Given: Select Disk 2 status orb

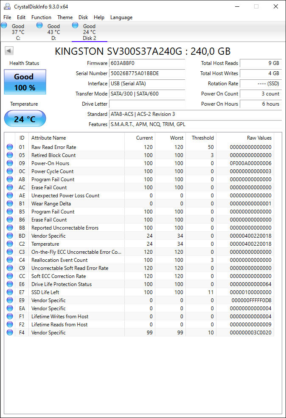Looking at the screenshot, I should (x=75, y=25).
